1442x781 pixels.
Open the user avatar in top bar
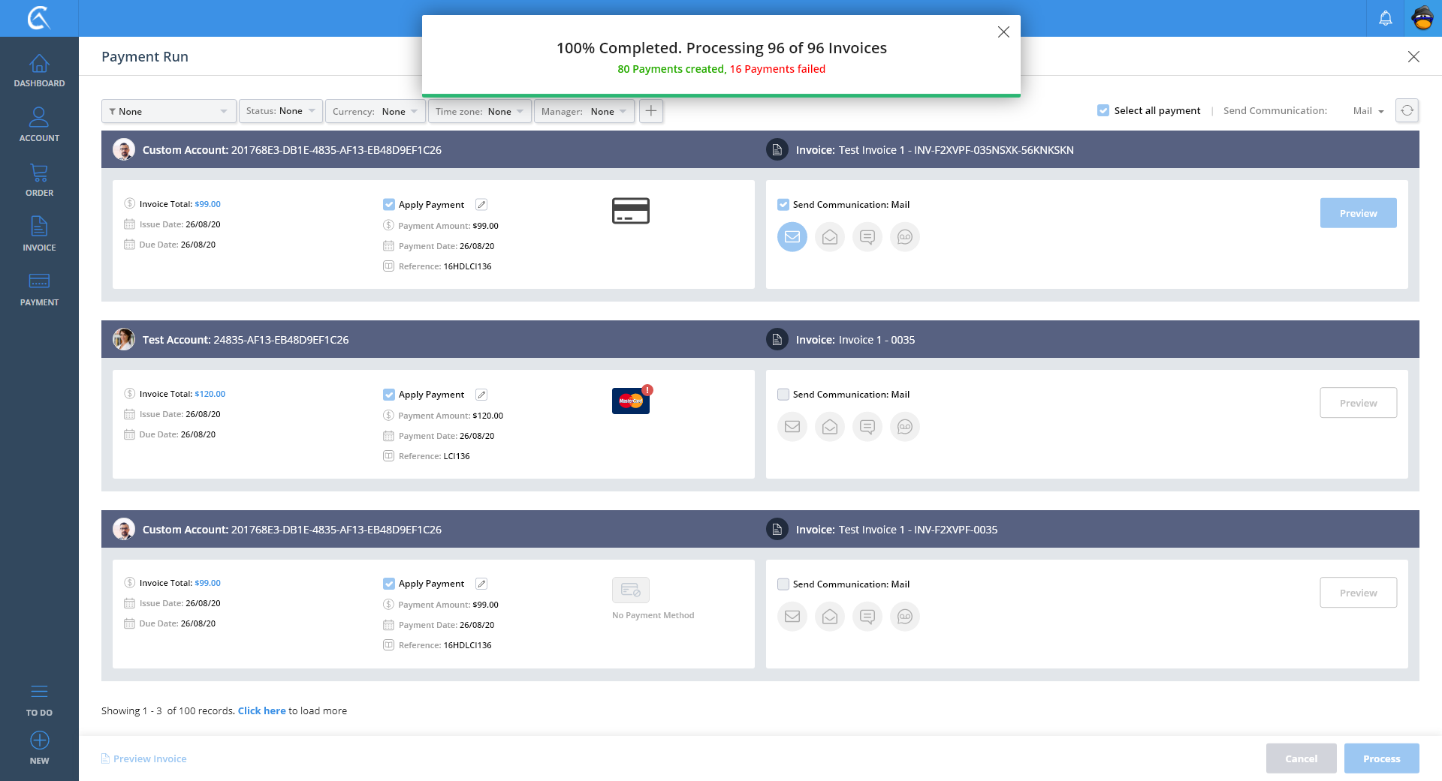(1422, 18)
